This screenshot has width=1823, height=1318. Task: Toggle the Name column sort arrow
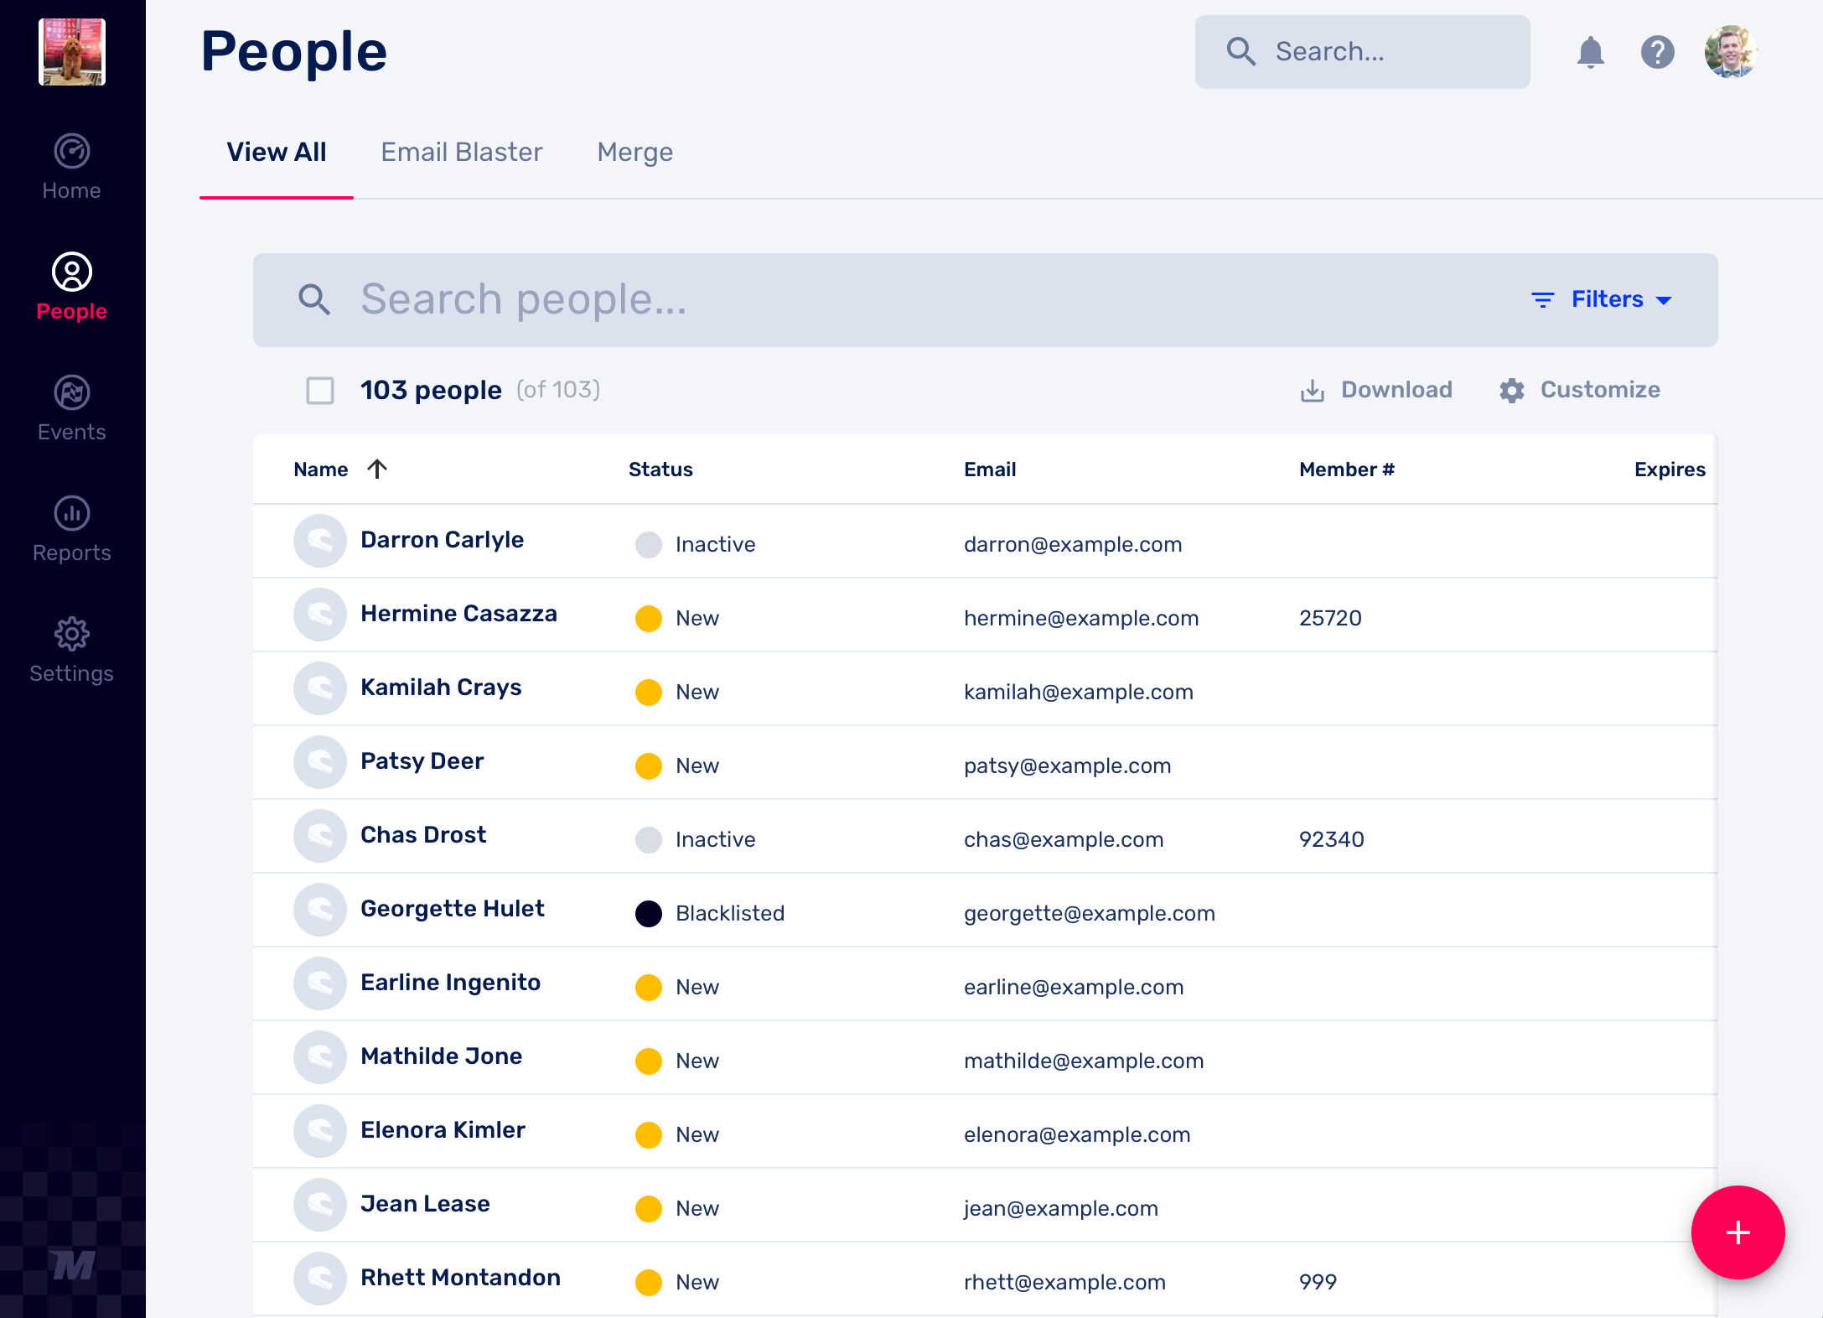pyautogui.click(x=377, y=469)
